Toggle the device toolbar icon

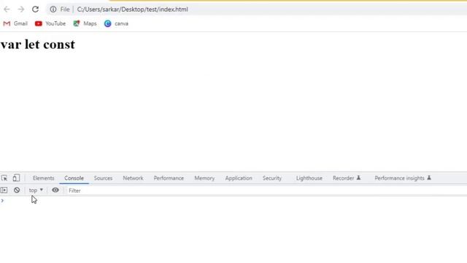16,178
